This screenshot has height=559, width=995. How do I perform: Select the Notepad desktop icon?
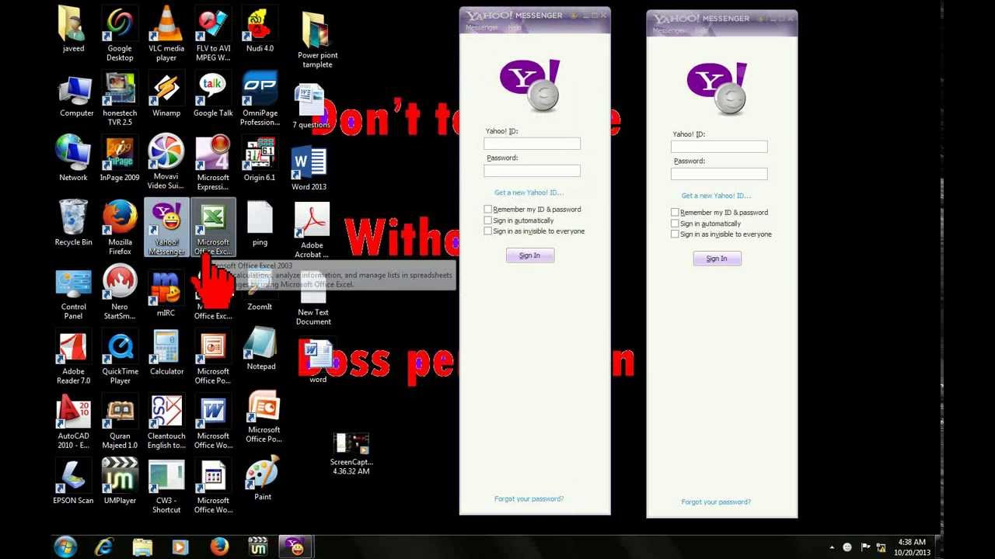coord(261,348)
